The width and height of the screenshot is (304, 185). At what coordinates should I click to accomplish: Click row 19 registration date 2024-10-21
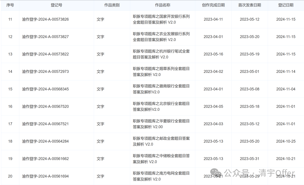click(x=286, y=159)
